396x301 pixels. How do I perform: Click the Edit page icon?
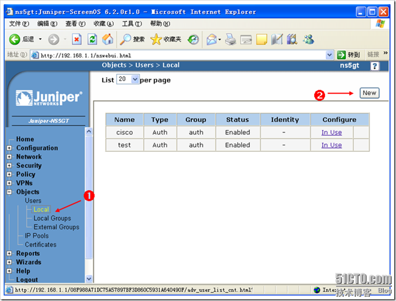(x=246, y=39)
